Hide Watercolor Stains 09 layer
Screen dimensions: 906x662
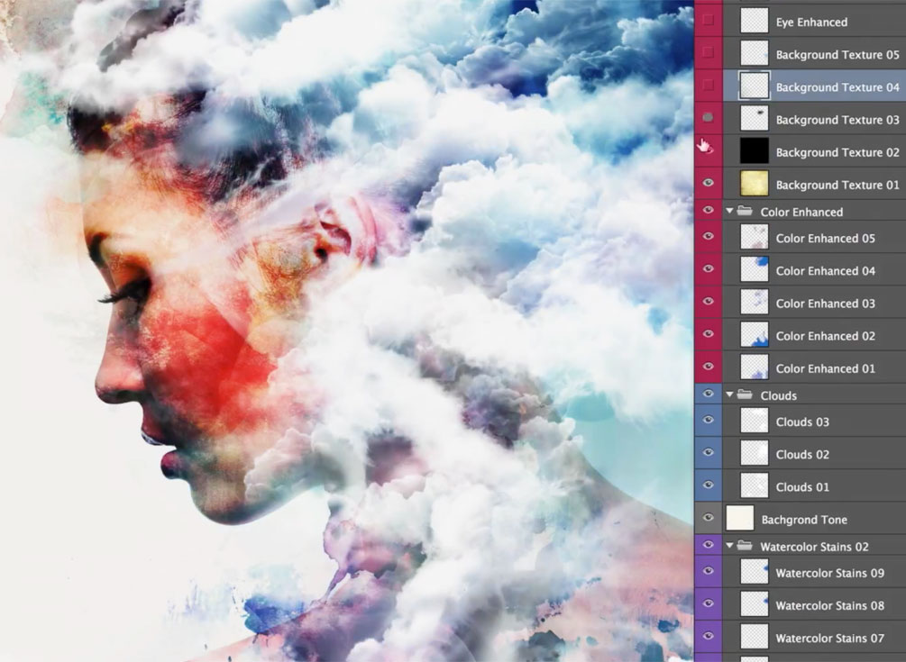click(708, 571)
